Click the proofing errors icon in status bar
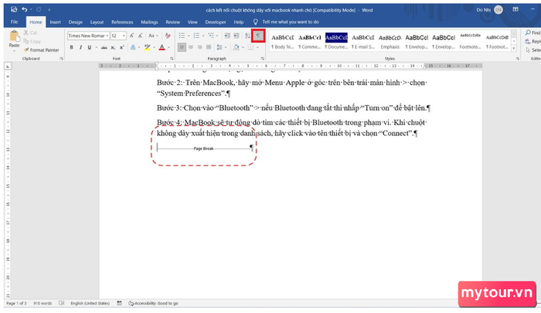The height and width of the screenshot is (313, 541). (61, 303)
